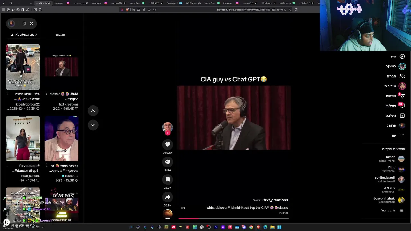
Task: Open keshet.12 man with glasses thumbnail
Action: coord(61,138)
